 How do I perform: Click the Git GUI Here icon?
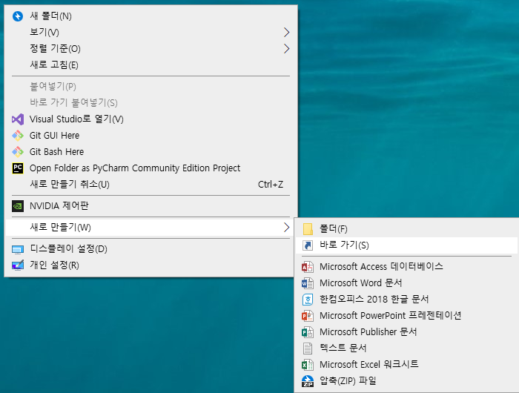[18, 136]
